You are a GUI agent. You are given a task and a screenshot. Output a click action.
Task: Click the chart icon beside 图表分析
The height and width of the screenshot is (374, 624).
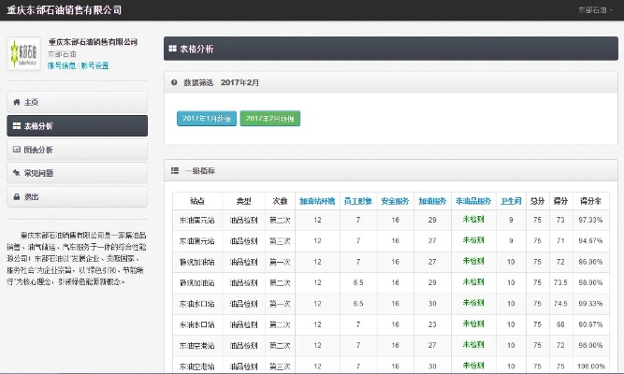tap(16, 150)
